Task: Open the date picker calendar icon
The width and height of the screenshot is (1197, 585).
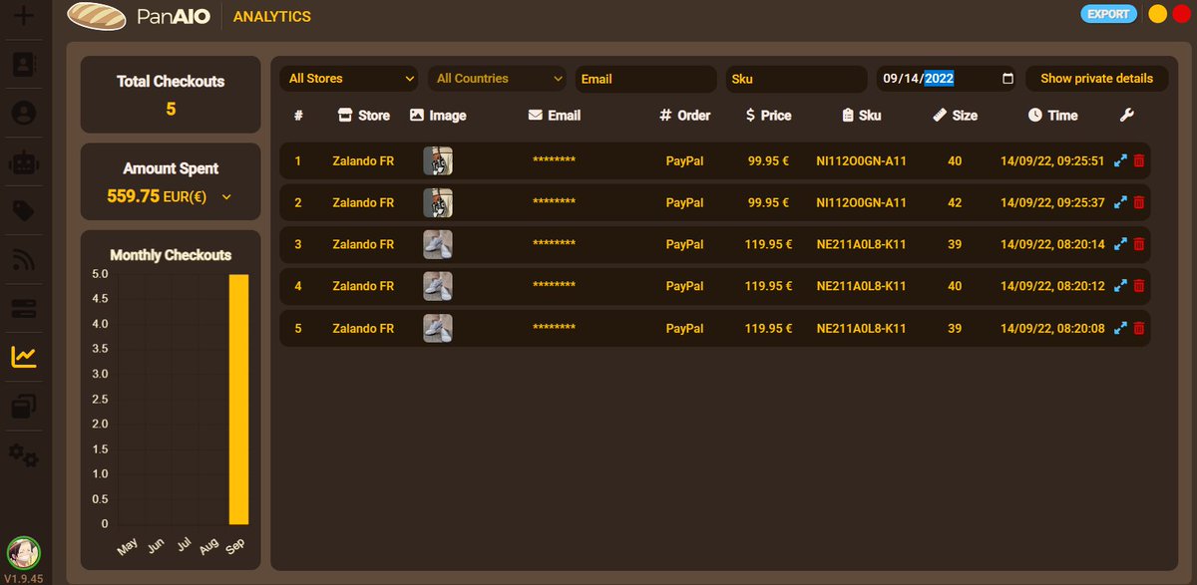Action: pyautogui.click(x=1007, y=79)
